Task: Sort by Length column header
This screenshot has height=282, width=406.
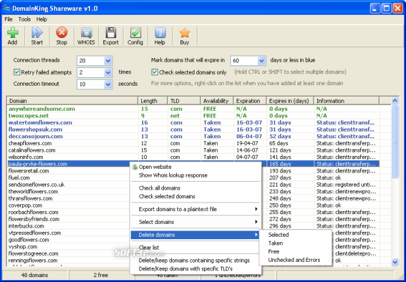Action: [152, 101]
